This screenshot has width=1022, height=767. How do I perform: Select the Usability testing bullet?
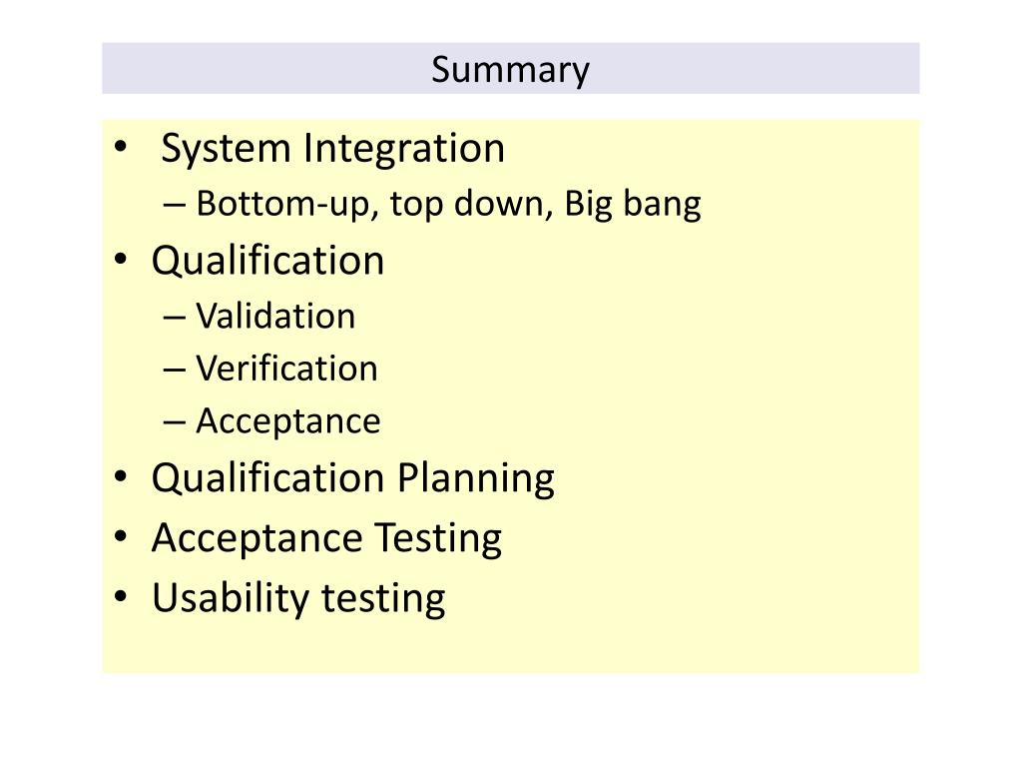pyautogui.click(x=298, y=599)
